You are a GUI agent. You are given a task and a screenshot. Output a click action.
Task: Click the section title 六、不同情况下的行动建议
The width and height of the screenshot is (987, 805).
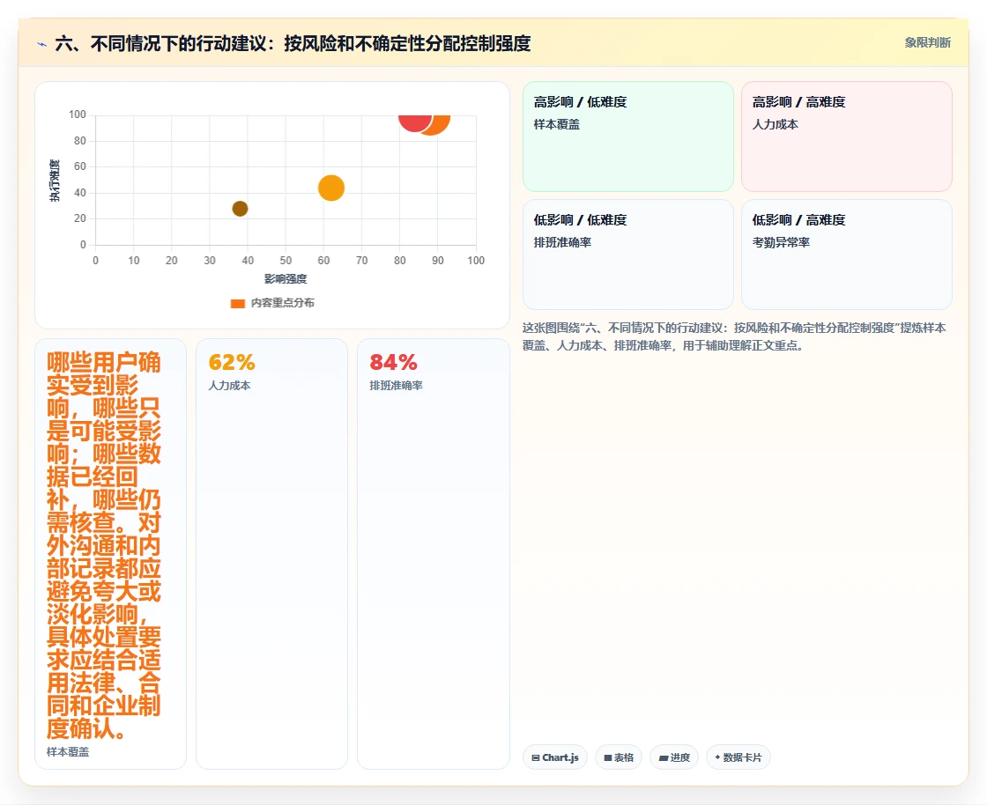[293, 43]
